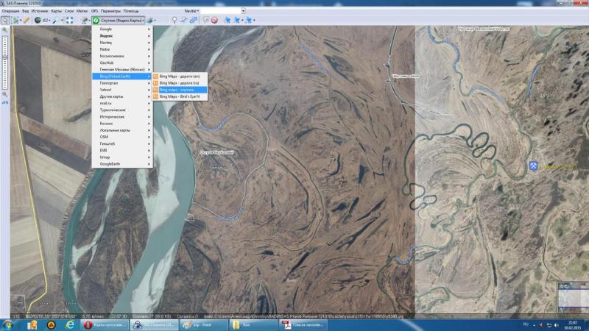
Task: Activate the ruler distance measure tool
Action: pos(27,21)
